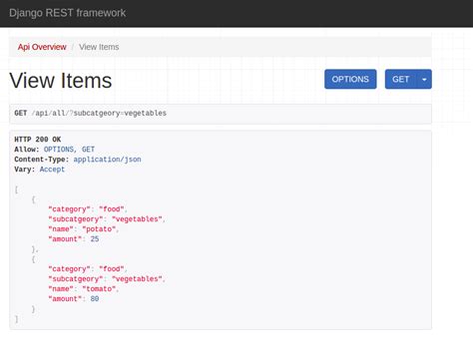This screenshot has height=361, width=473.
Task: Click the GET request button
Action: point(400,79)
